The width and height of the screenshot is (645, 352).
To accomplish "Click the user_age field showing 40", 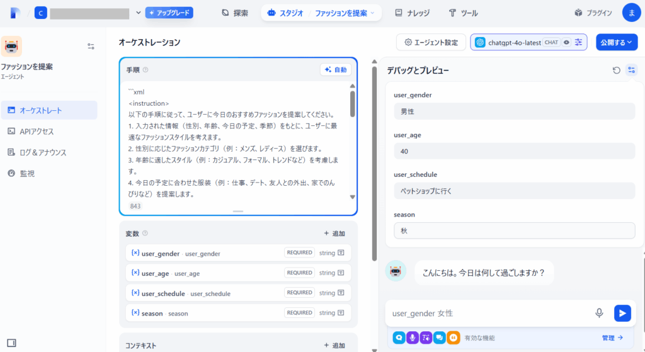I will point(514,151).
